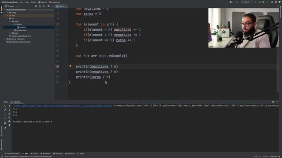Expand the test folder
Screen dimensions: 282x158
(x=10, y=33)
